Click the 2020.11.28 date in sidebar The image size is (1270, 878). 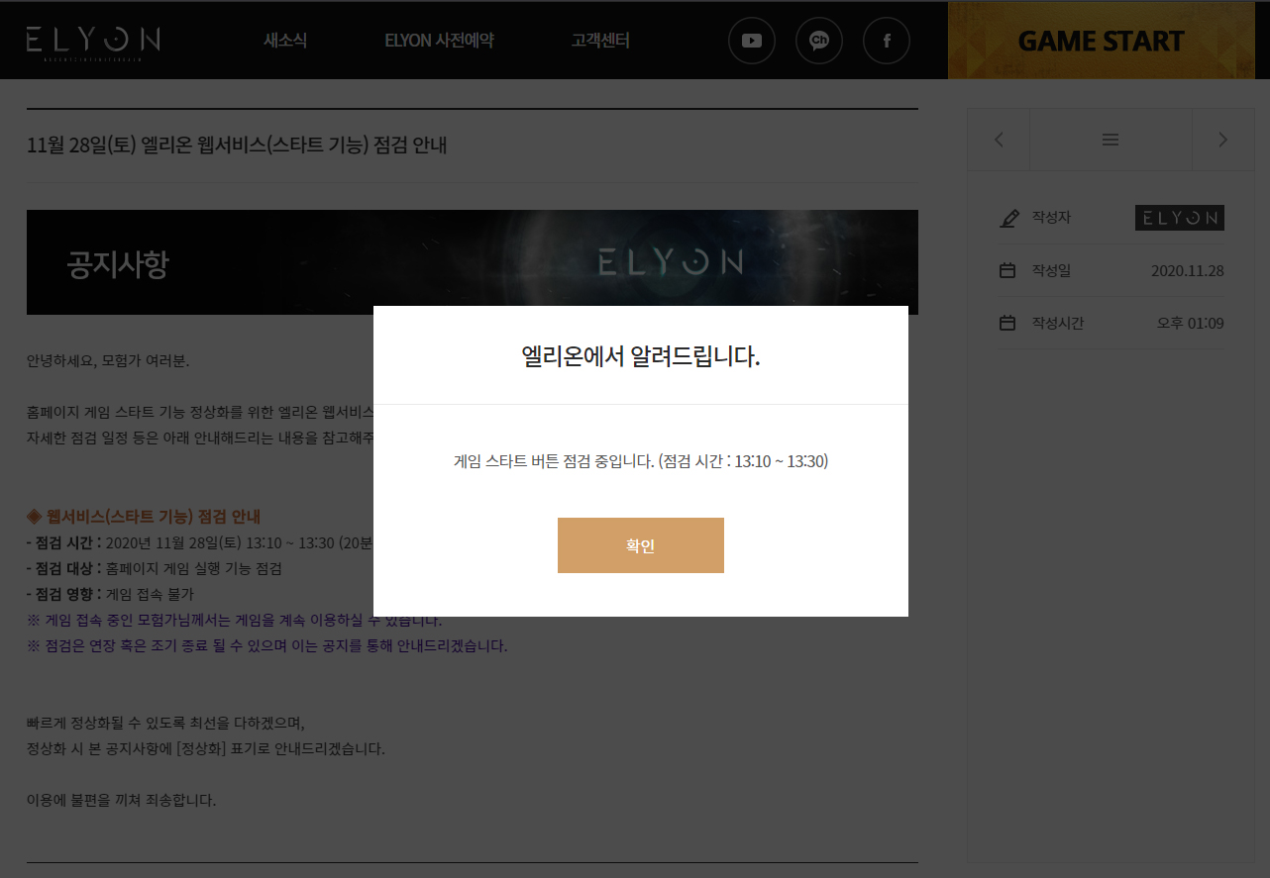1187,270
